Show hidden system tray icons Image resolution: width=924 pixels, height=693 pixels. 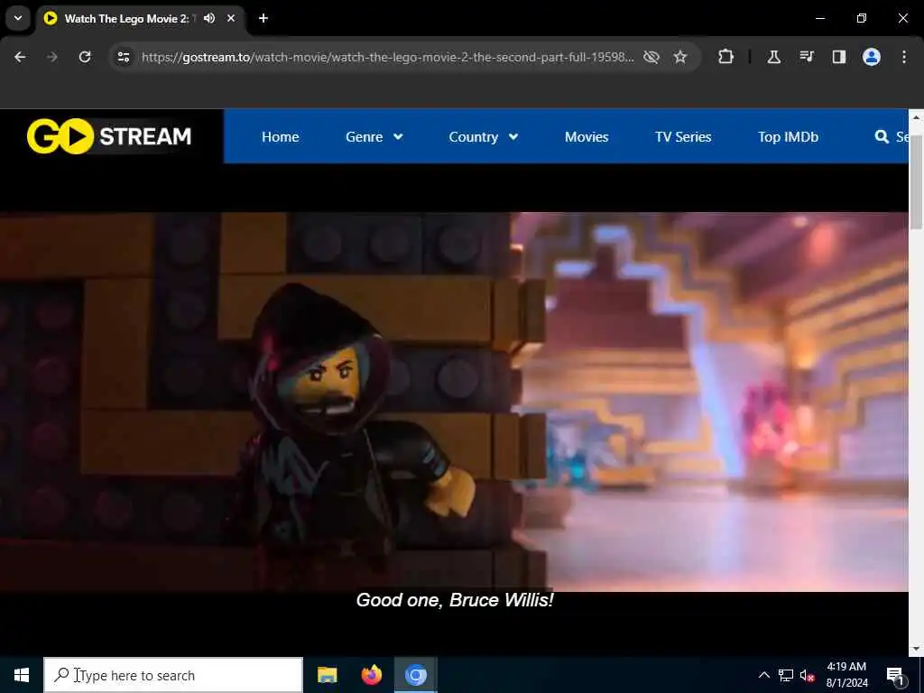click(763, 675)
